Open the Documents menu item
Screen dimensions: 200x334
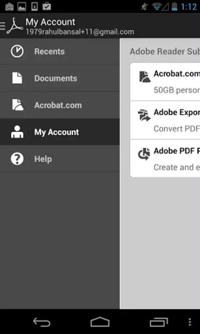[x=60, y=78]
